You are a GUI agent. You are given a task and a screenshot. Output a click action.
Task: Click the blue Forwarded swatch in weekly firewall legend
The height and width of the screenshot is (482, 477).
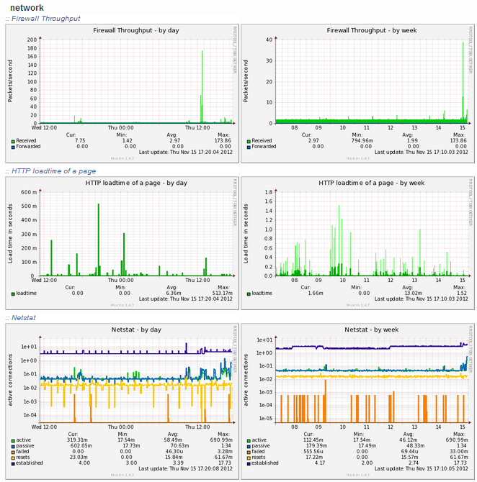pos(249,147)
